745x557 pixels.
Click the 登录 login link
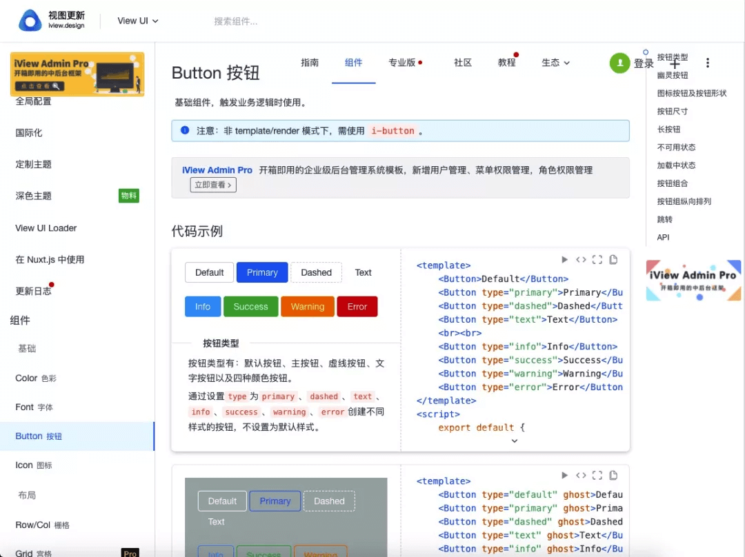pos(644,63)
